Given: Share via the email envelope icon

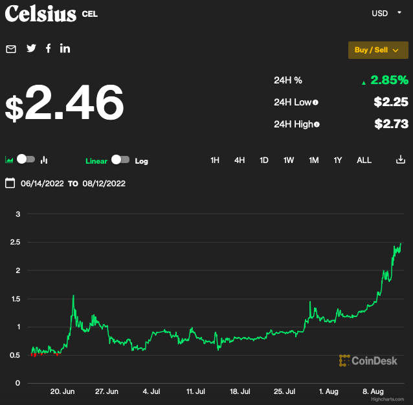Looking at the screenshot, I should [x=11, y=49].
